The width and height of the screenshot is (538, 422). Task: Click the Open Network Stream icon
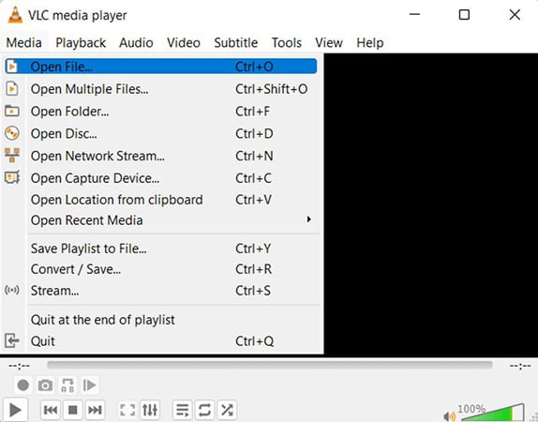12,156
